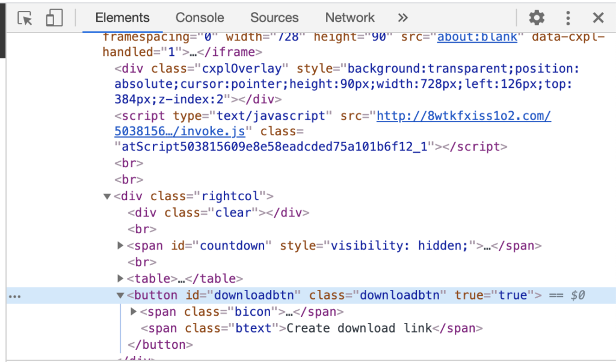616x362 pixels.
Task: Collapse the button downloadbtn node
Action: 120,295
